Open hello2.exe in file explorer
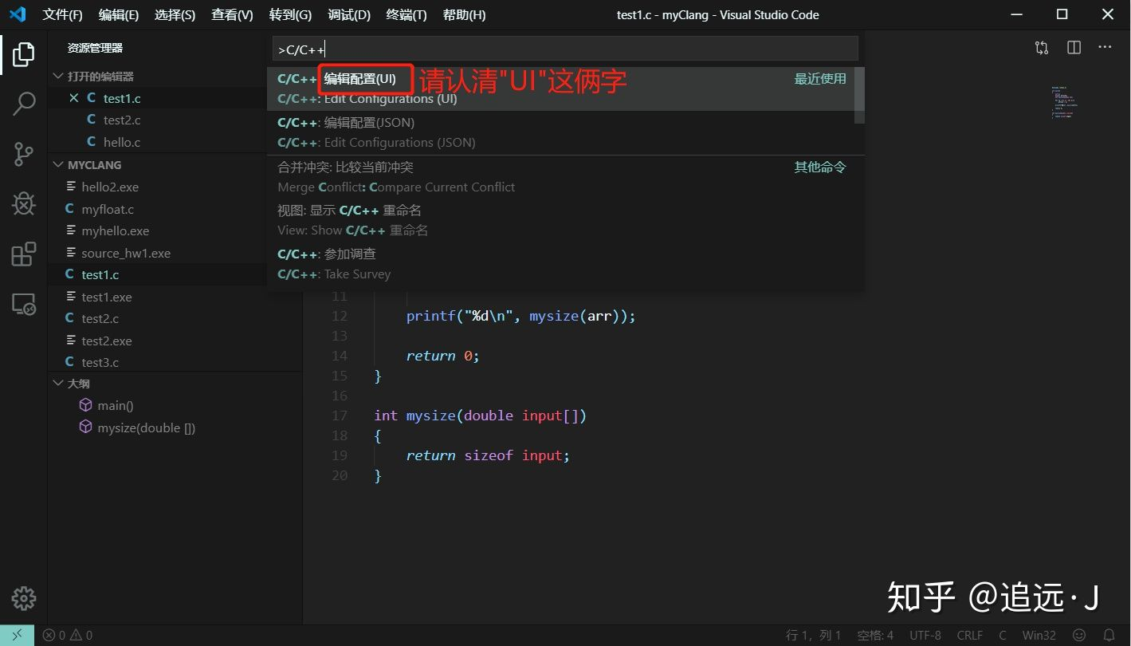 coord(110,187)
